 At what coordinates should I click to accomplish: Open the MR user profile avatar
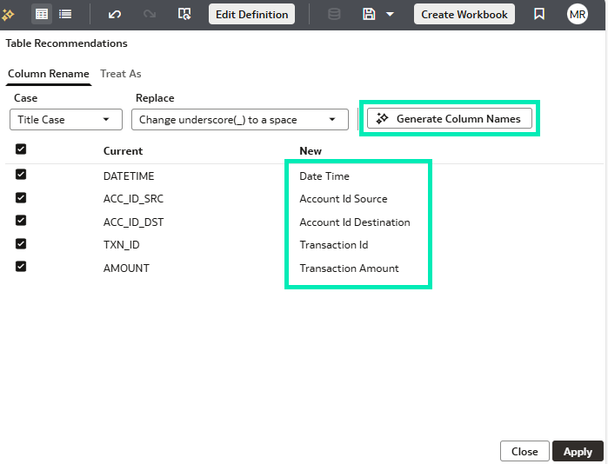point(578,14)
